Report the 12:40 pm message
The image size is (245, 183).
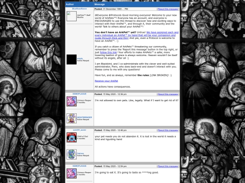(168, 131)
